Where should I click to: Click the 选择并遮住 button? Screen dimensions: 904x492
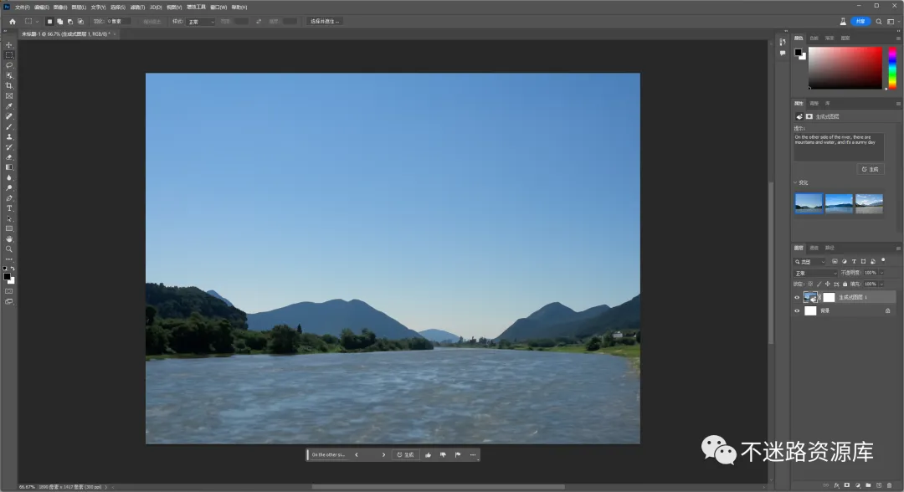325,21
